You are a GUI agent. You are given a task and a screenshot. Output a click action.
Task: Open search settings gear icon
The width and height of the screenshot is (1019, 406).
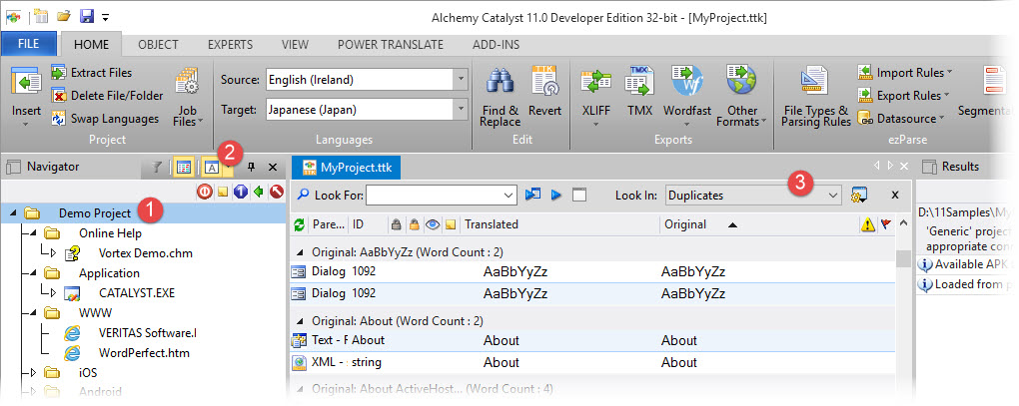pos(858,195)
